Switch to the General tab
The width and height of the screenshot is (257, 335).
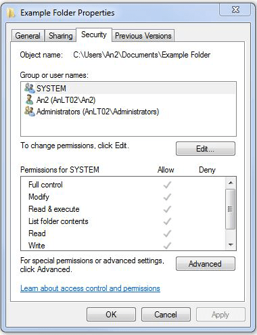[x=28, y=36]
